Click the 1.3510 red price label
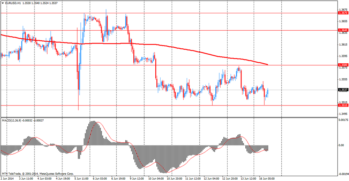 (343, 105)
